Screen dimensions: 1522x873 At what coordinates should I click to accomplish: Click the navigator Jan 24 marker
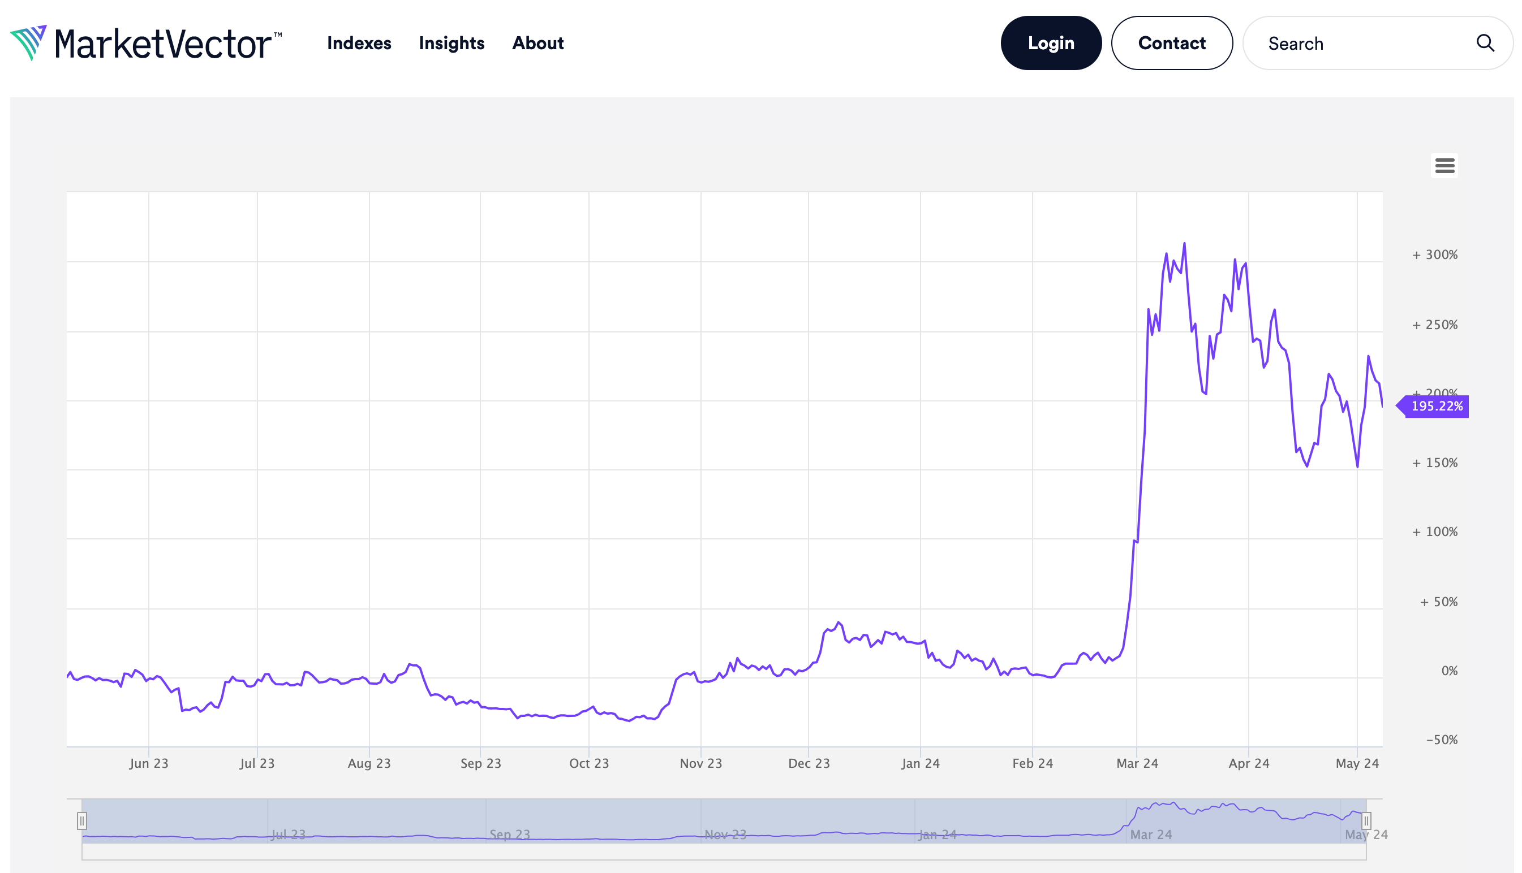(x=937, y=834)
